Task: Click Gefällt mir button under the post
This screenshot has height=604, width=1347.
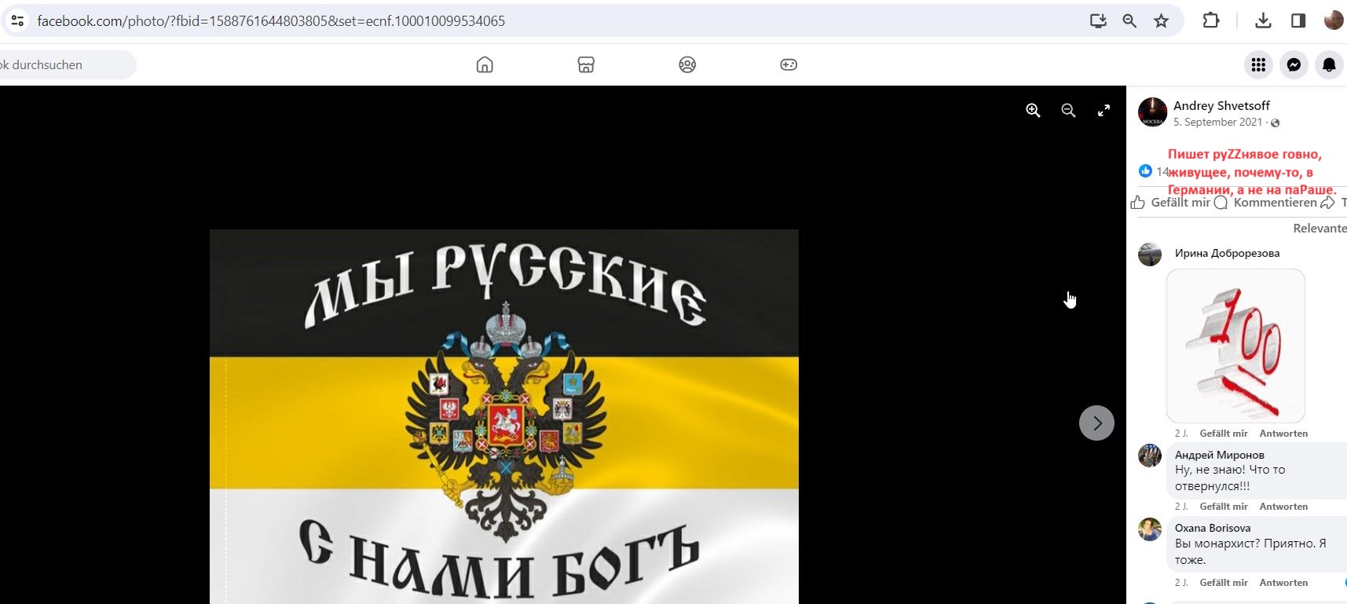Action: [1170, 203]
